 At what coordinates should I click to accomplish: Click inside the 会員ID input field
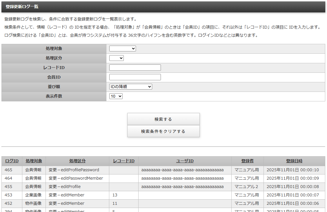click(x=135, y=77)
